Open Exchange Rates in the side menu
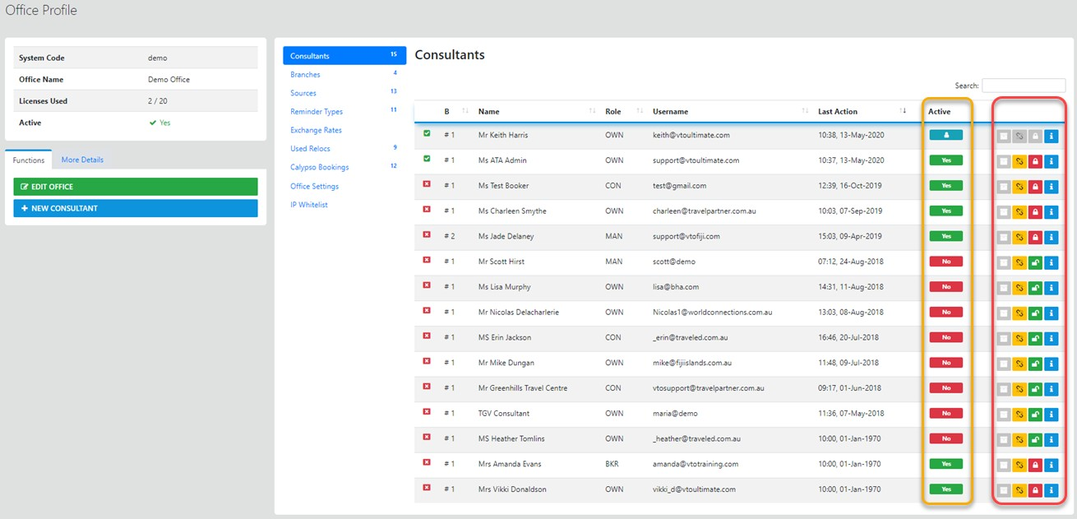Image resolution: width=1077 pixels, height=519 pixels. pos(316,130)
